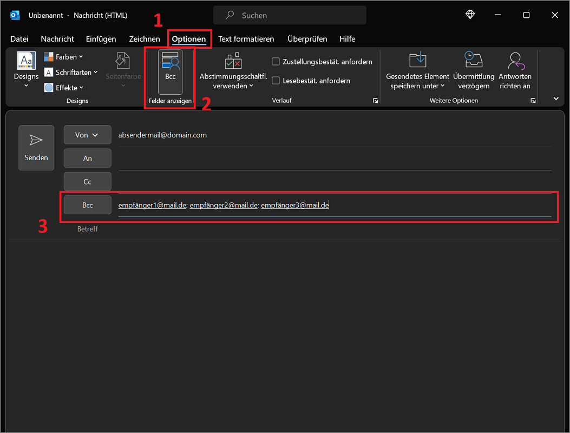The image size is (570, 433).
Task: Click the empfänger3@mail.de recipient
Action: (295, 205)
